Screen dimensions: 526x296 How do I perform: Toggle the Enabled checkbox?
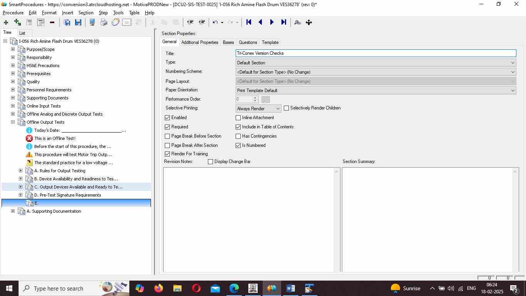click(x=167, y=118)
